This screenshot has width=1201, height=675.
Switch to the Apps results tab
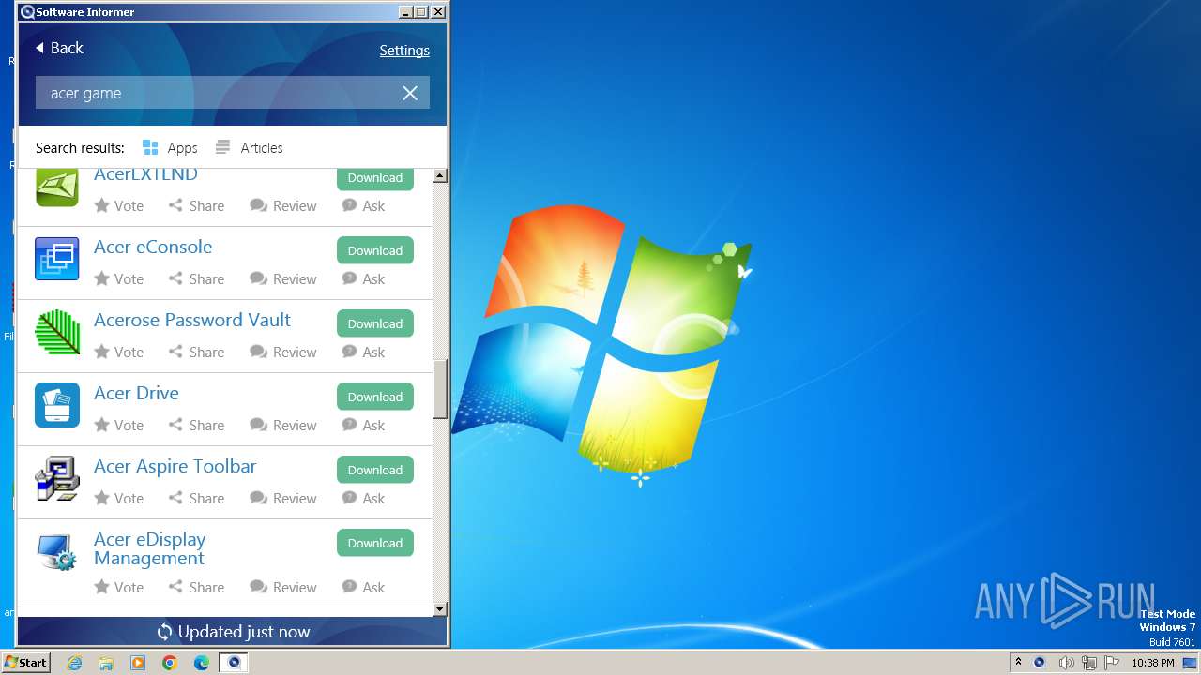click(170, 147)
